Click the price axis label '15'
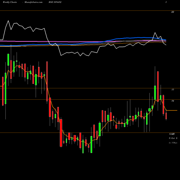Screen dimensions: 180x180 tap(172, 90)
